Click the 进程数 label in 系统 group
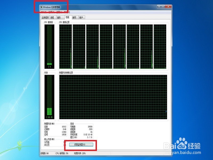This screenshot has height=160, width=213. tap(73, 132)
